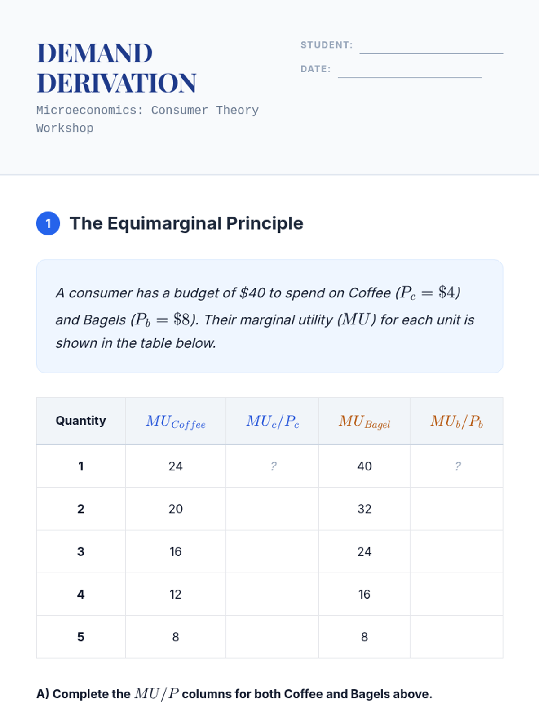Image resolution: width=539 pixels, height=719 pixels.
Task: Click the blue section number 1 badge
Action: (48, 223)
